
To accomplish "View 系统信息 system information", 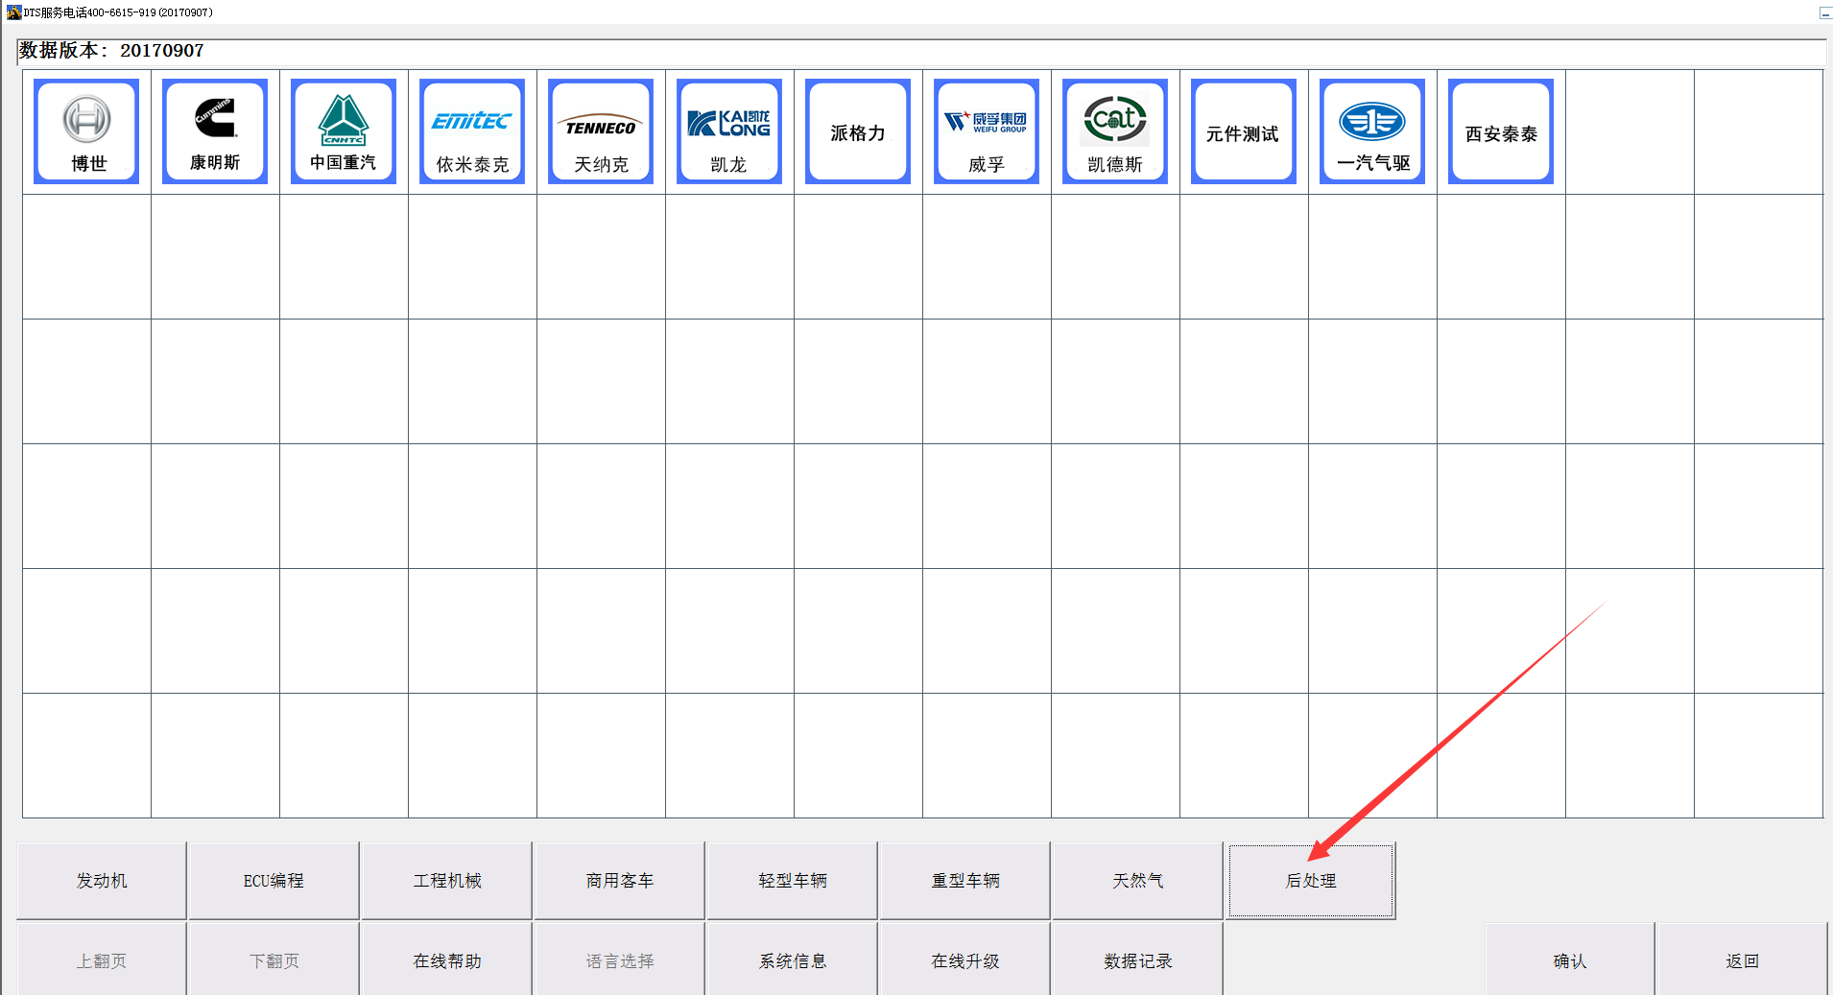I will coord(793,959).
